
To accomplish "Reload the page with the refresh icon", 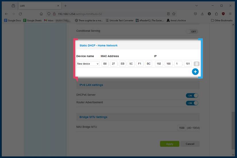I will [x=20, y=14].
